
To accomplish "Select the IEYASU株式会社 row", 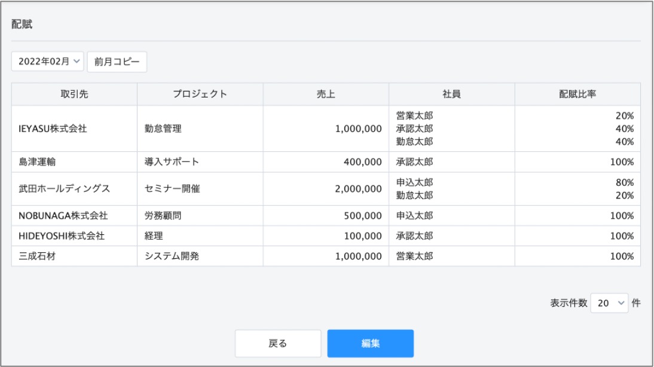I will point(326,129).
